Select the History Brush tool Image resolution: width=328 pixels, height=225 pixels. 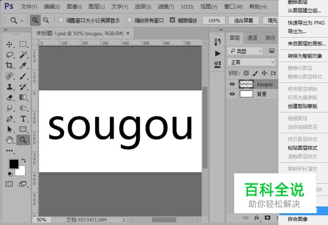[x=23, y=87]
